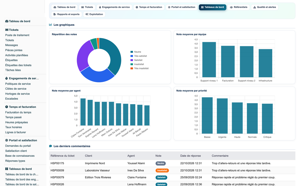301x186 pixels.
Task: Click the Tickets section icon in sidebar
Action: [7, 30]
